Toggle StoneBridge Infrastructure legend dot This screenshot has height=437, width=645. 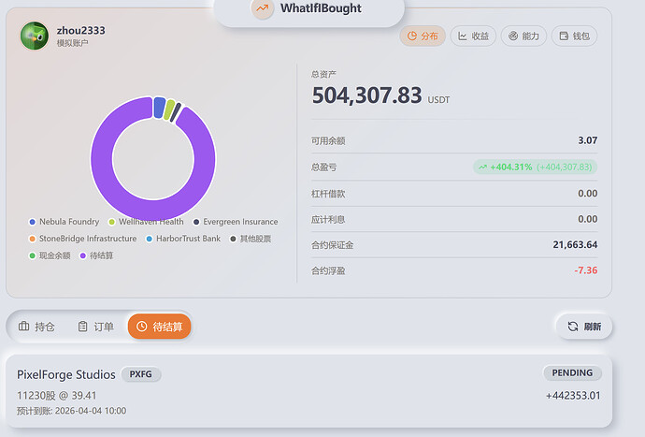click(x=32, y=239)
